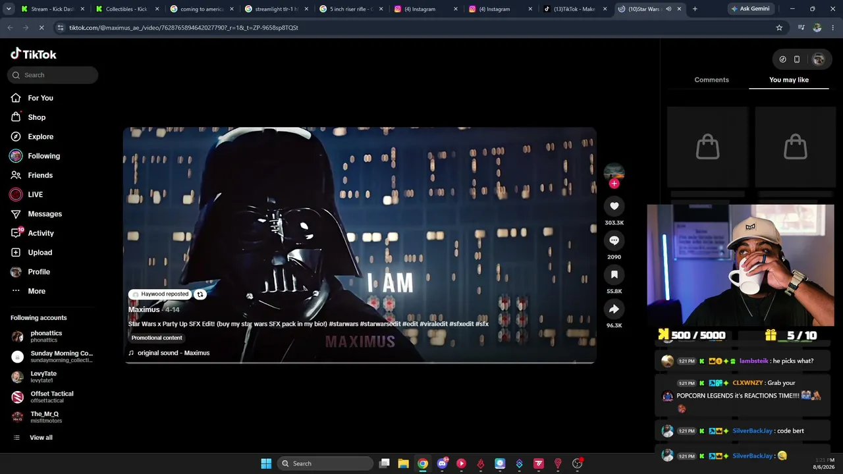Open the Chrome profile avatar in the toolbar
843x474 pixels.
click(817, 28)
